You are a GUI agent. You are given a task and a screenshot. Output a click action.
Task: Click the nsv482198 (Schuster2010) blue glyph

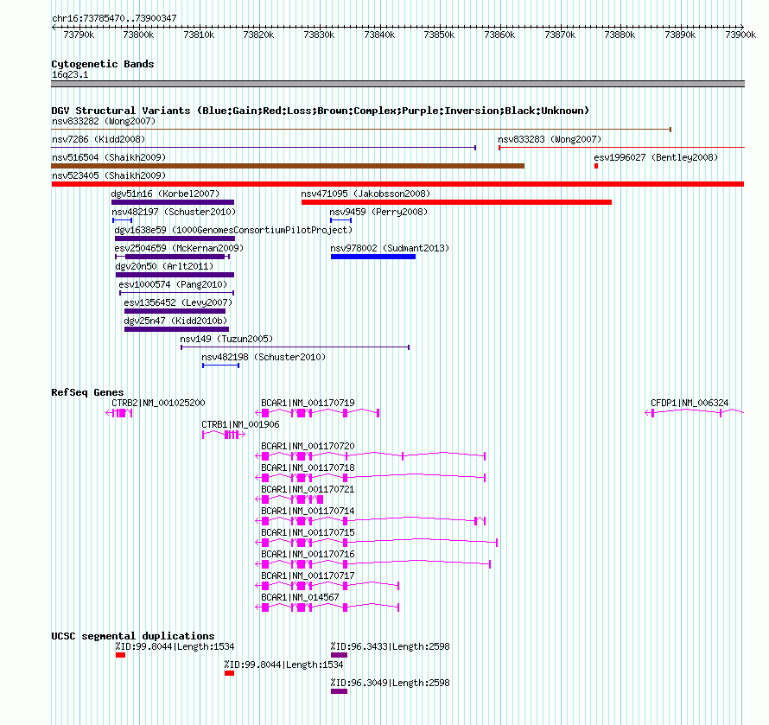[220, 366]
